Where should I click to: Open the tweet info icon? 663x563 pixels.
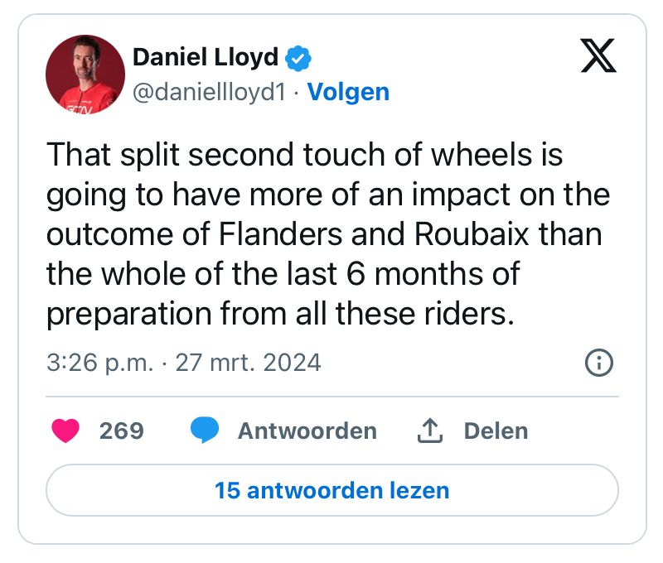599,363
